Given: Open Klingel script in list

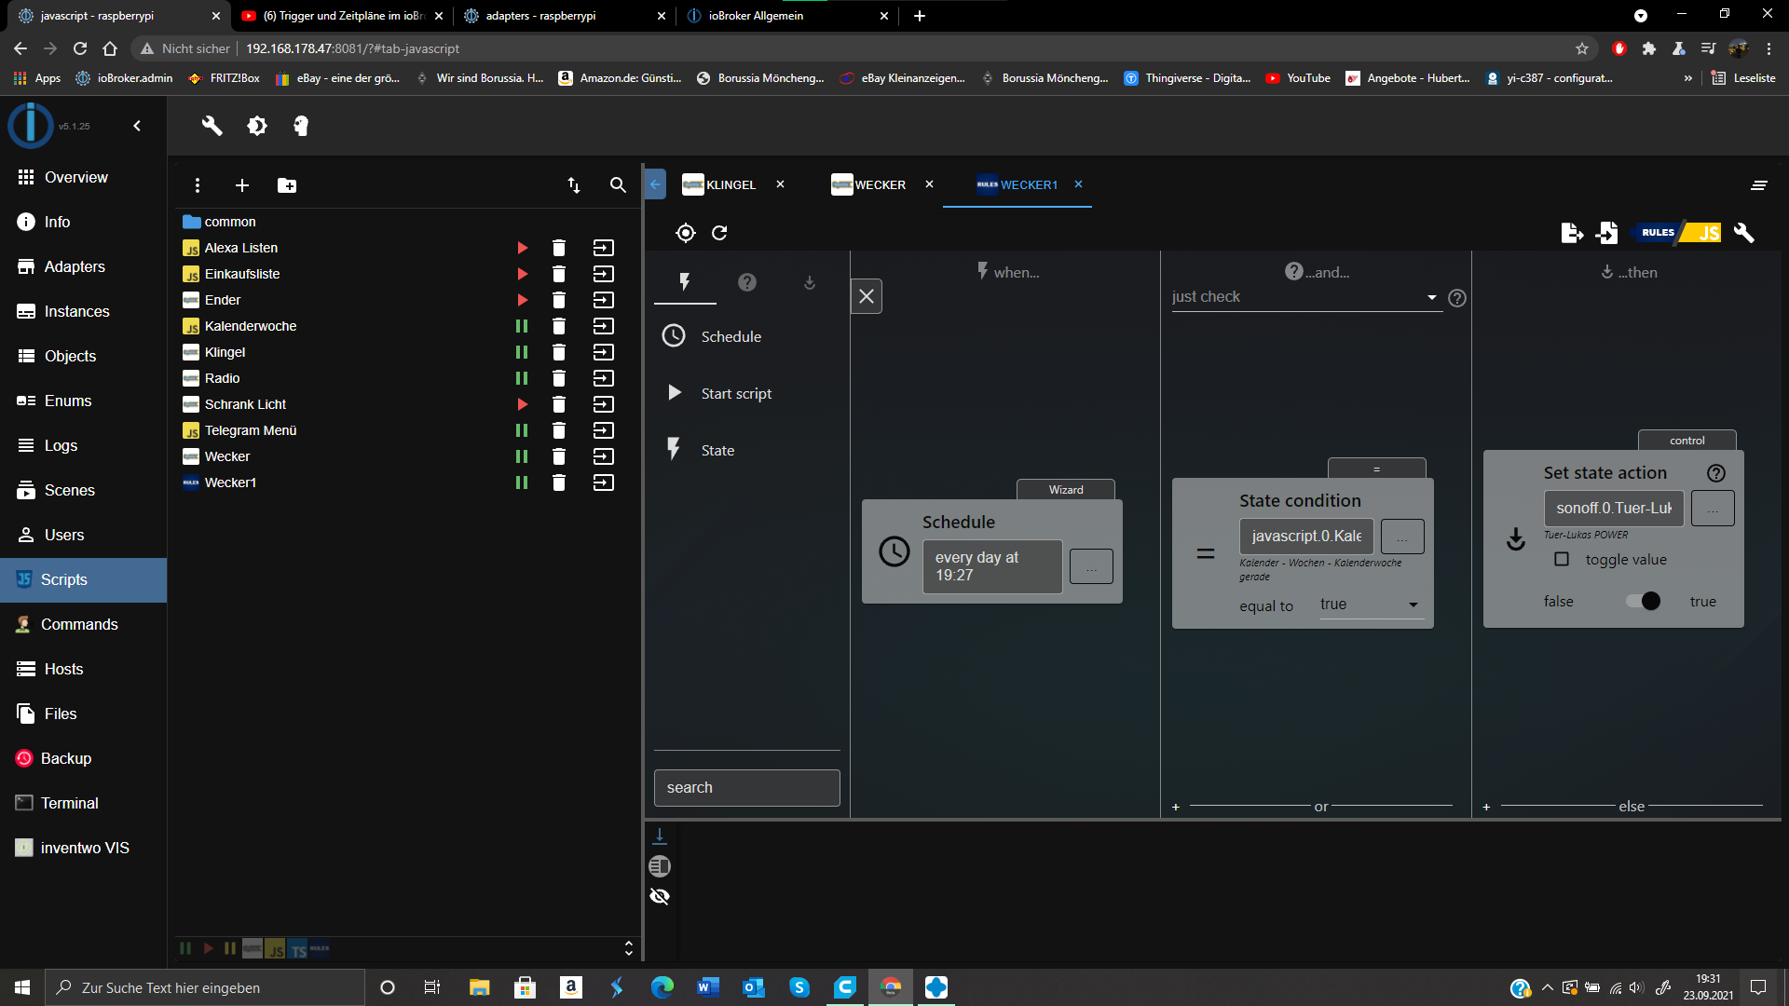Looking at the screenshot, I should 225,352.
